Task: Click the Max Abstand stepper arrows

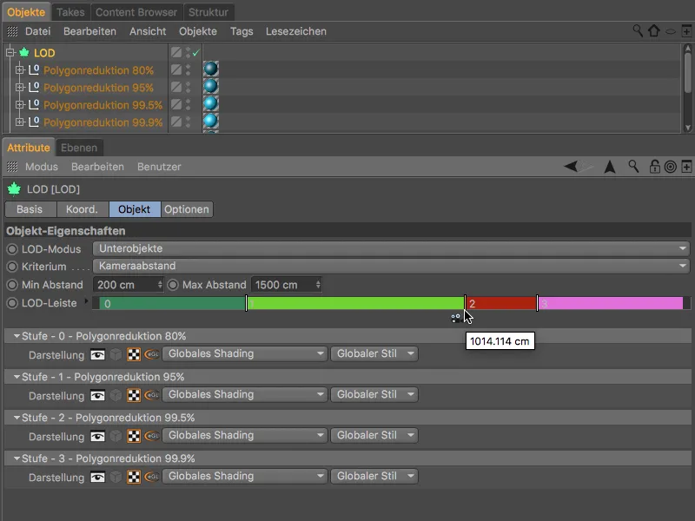Action: click(x=318, y=285)
